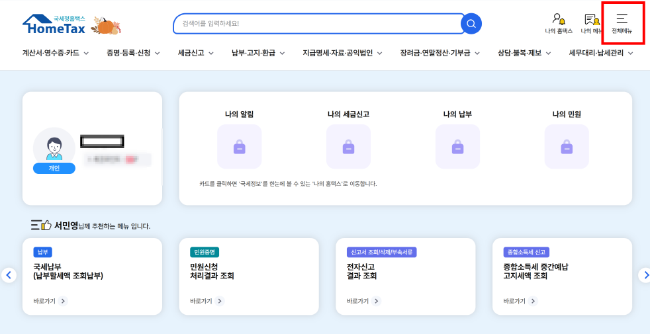Click the 나의 알림 lock card
650x334 pixels.
click(239, 146)
